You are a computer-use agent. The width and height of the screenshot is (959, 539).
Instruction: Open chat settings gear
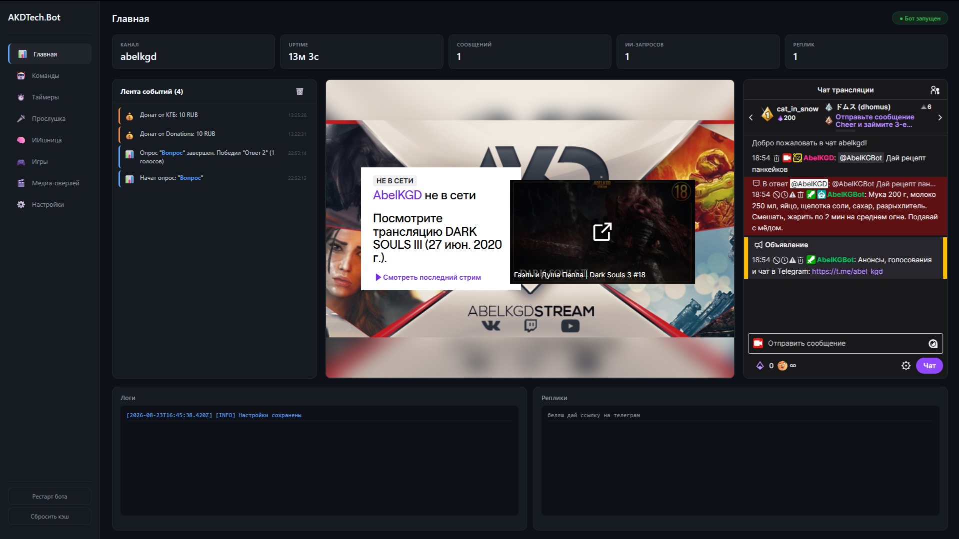click(x=905, y=366)
